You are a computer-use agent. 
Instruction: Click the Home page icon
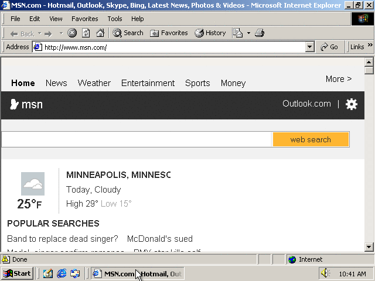pyautogui.click(x=100, y=33)
